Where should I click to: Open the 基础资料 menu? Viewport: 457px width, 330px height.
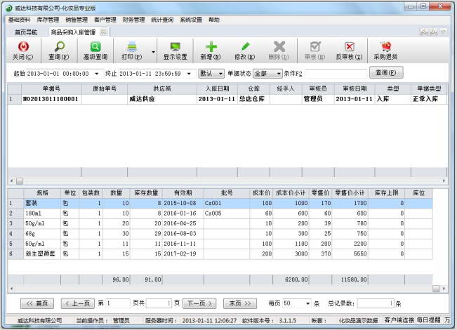(x=19, y=20)
